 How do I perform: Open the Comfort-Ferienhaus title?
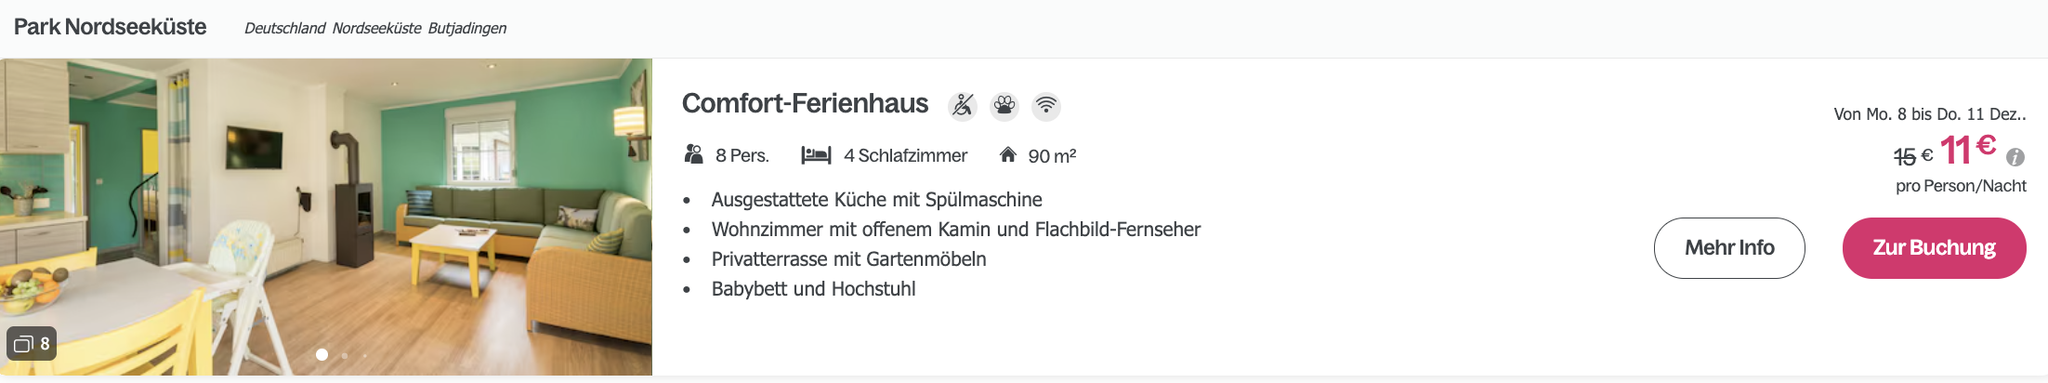tap(805, 103)
